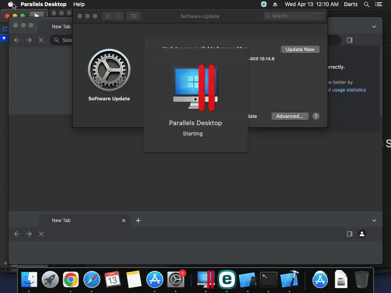Open Launchpad from the Dock
This screenshot has width=391, height=293.
click(x=50, y=279)
